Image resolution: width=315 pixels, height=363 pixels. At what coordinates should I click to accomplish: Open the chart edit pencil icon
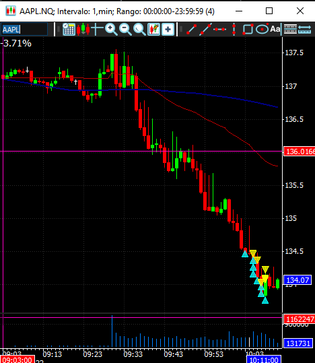coord(154,29)
